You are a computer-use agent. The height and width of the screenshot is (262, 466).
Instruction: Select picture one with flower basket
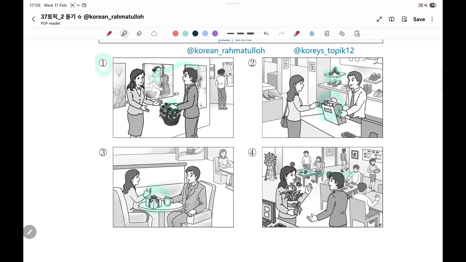pyautogui.click(x=173, y=98)
